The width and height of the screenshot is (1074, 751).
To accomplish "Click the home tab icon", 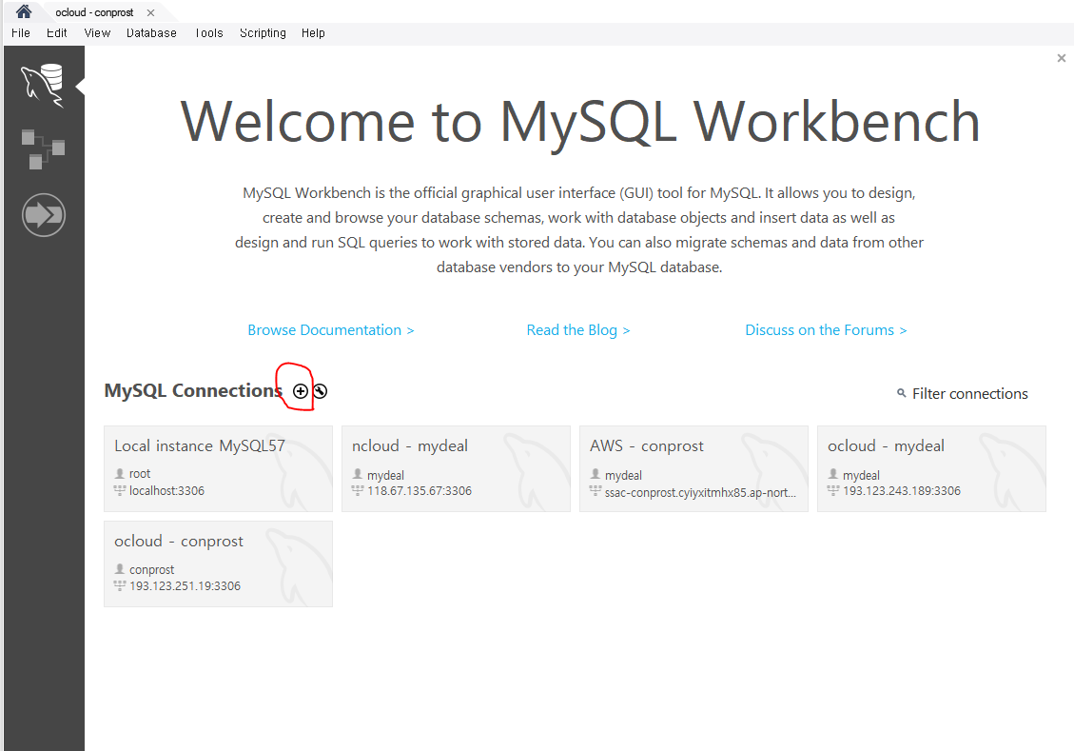I will coord(23,11).
